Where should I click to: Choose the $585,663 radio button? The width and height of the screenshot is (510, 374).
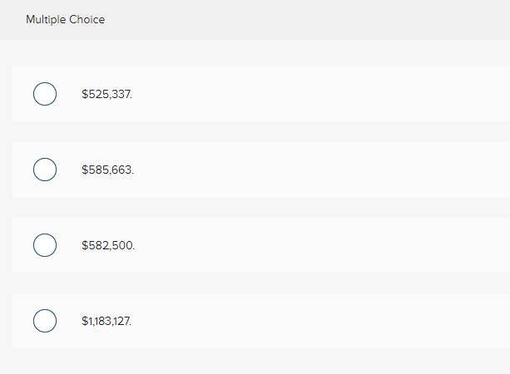click(45, 170)
